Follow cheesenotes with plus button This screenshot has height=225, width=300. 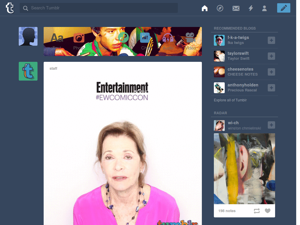pyautogui.click(x=271, y=72)
